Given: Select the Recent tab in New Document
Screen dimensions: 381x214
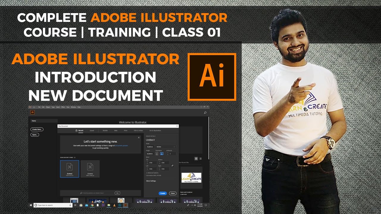Looking at the screenshot, I should coord(79,130).
